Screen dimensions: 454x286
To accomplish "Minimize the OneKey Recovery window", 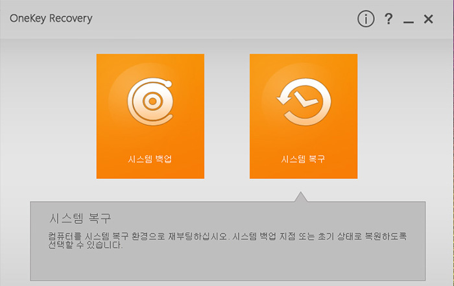I will pos(409,21).
